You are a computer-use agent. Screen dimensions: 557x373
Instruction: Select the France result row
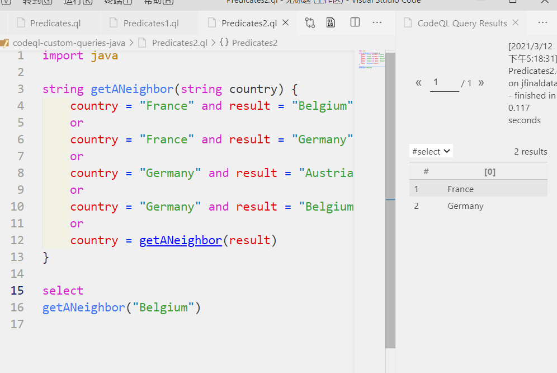[x=478, y=189]
